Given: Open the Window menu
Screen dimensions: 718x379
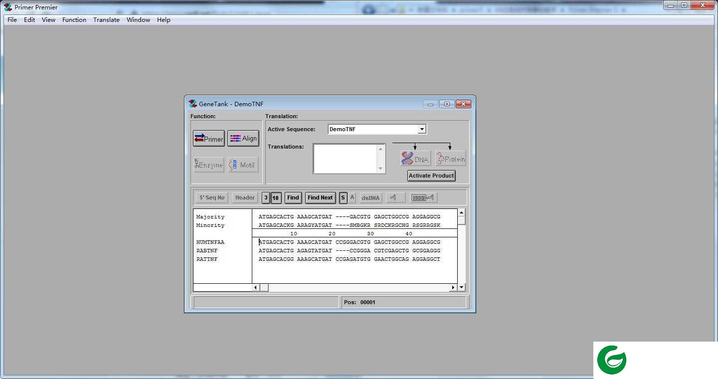Looking at the screenshot, I should [138, 20].
